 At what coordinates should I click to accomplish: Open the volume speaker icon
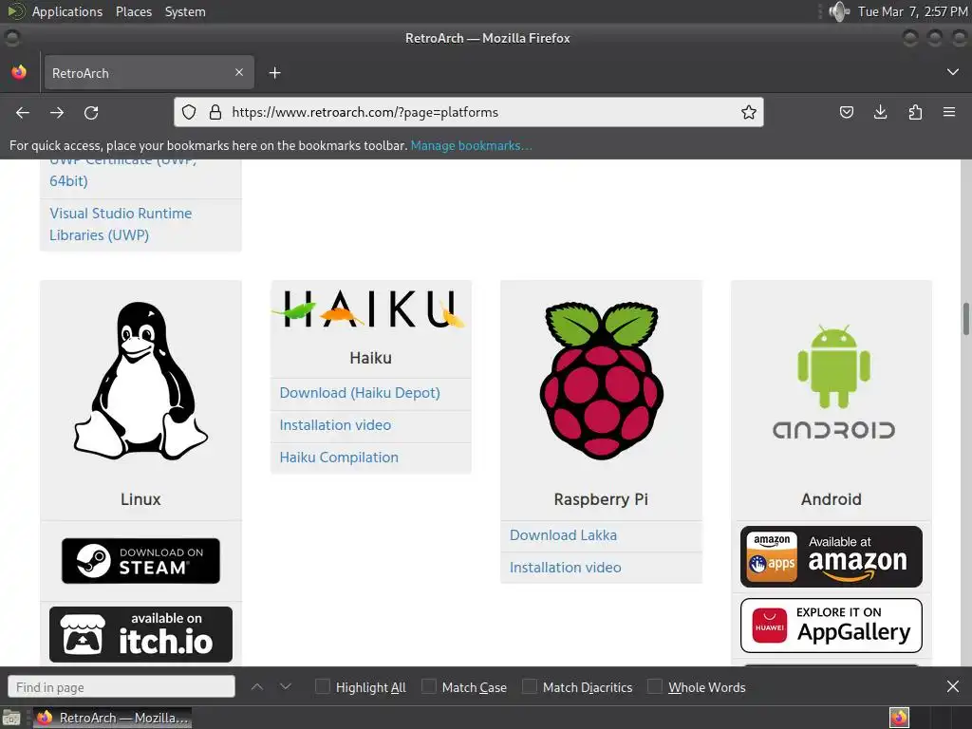pos(838,11)
